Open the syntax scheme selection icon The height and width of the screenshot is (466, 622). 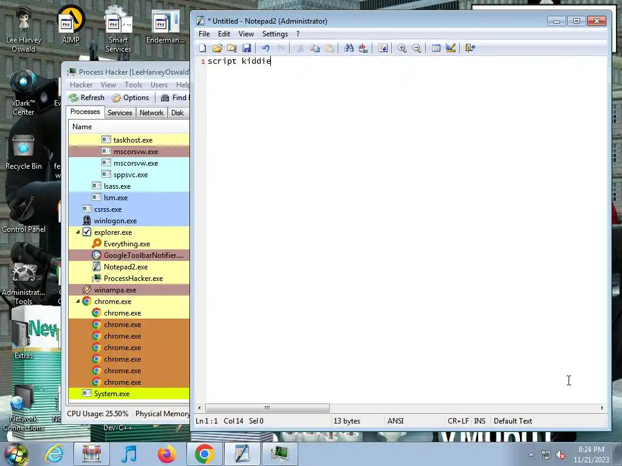point(436,48)
